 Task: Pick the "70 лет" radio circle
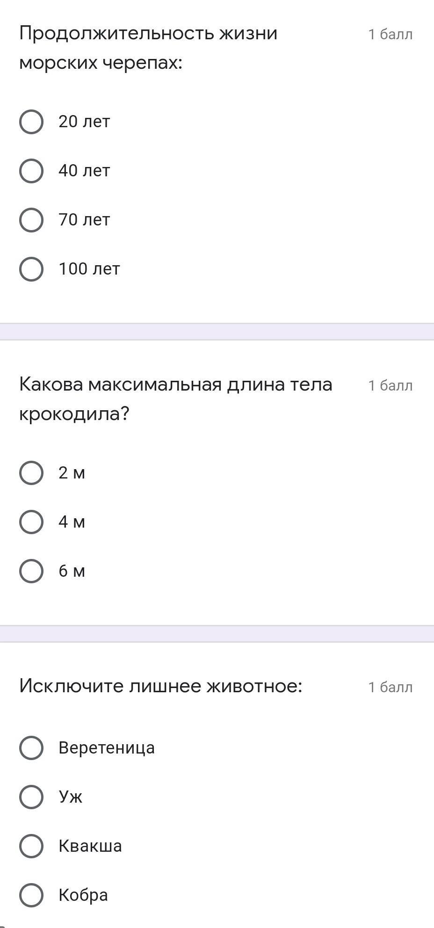pos(31,220)
